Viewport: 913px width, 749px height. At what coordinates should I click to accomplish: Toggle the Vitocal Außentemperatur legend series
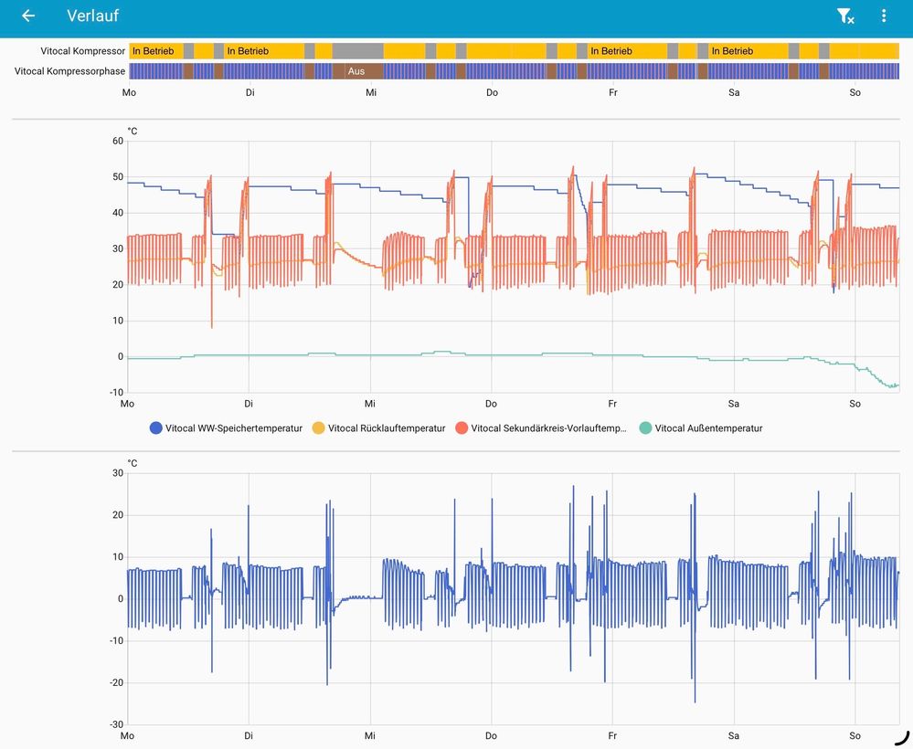point(700,427)
